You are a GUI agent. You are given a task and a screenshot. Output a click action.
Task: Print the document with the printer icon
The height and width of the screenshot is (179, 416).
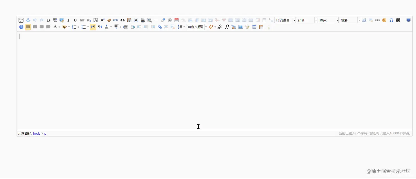point(143,20)
